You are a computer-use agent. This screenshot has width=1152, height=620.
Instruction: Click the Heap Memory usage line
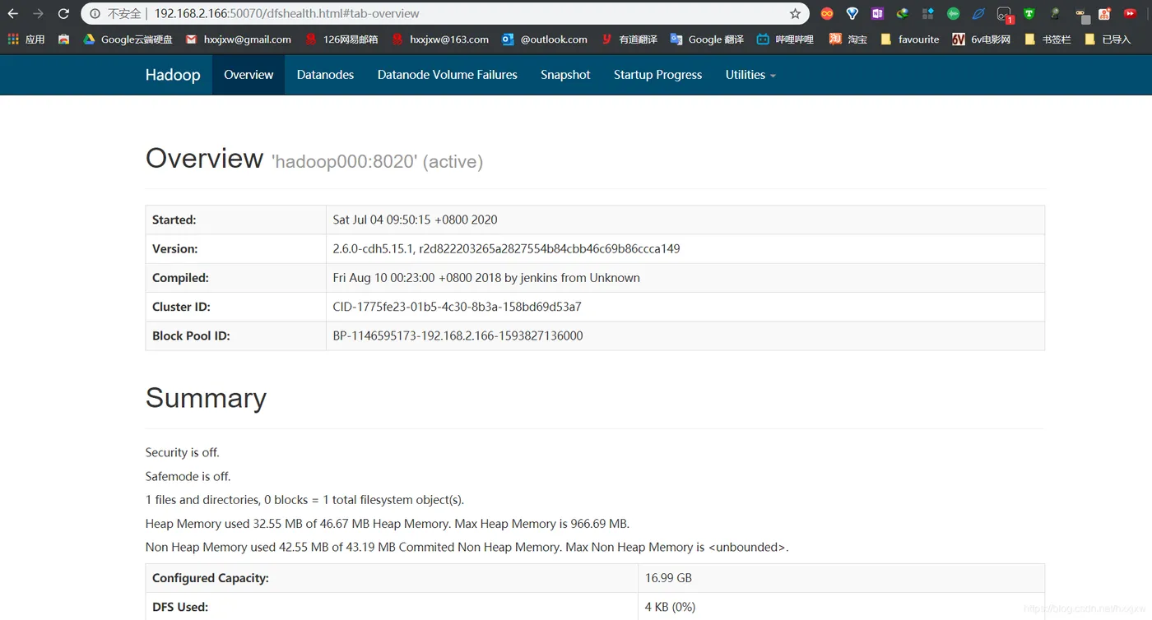[x=388, y=524]
